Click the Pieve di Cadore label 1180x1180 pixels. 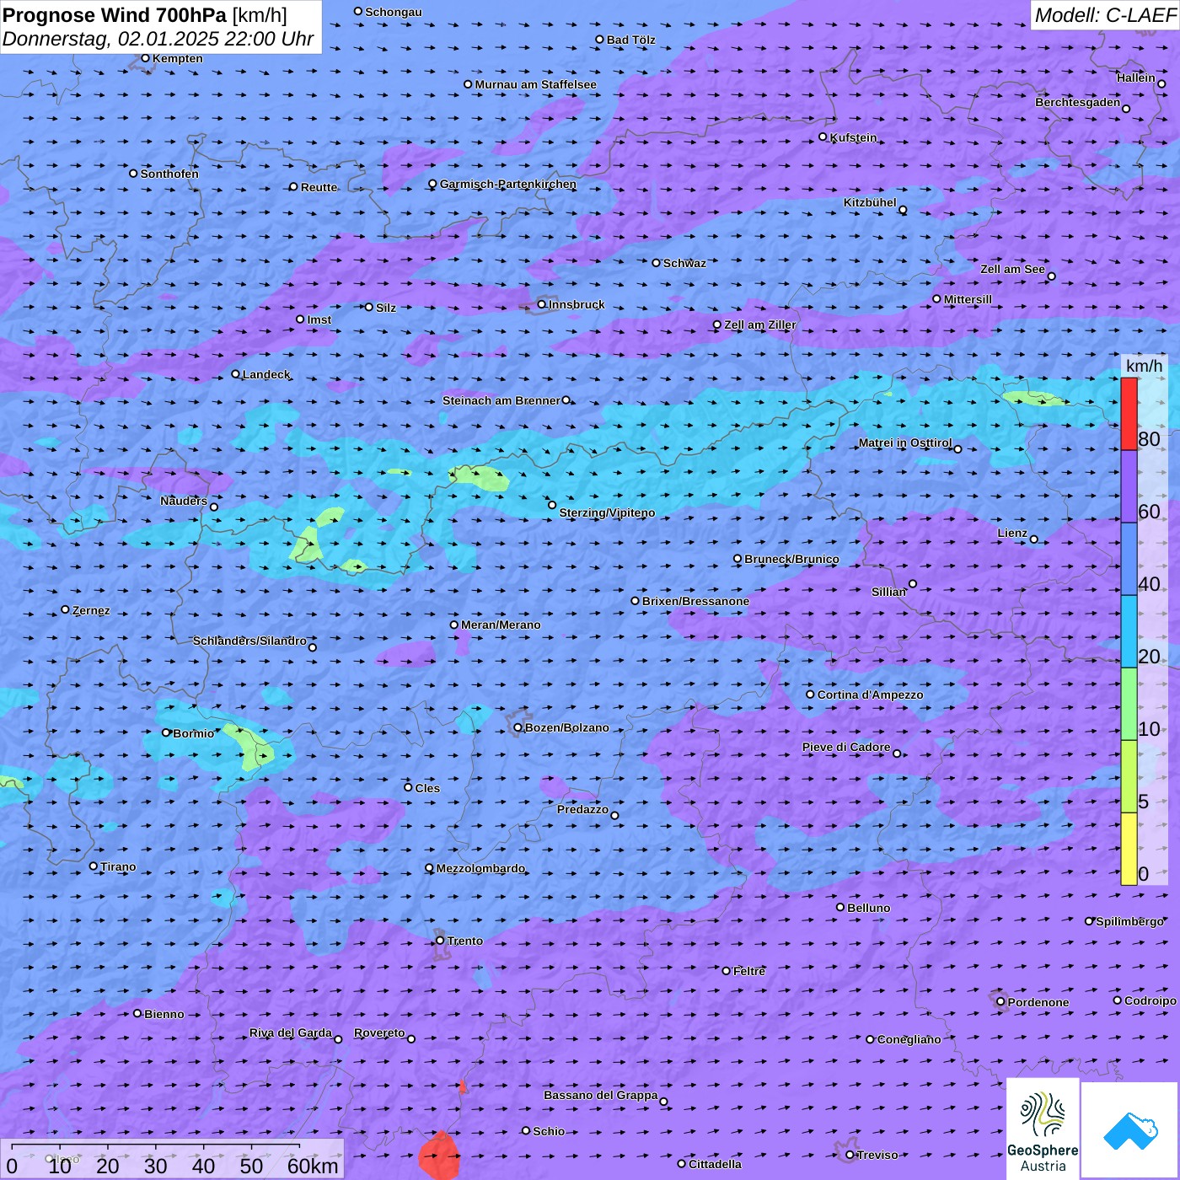coord(846,747)
